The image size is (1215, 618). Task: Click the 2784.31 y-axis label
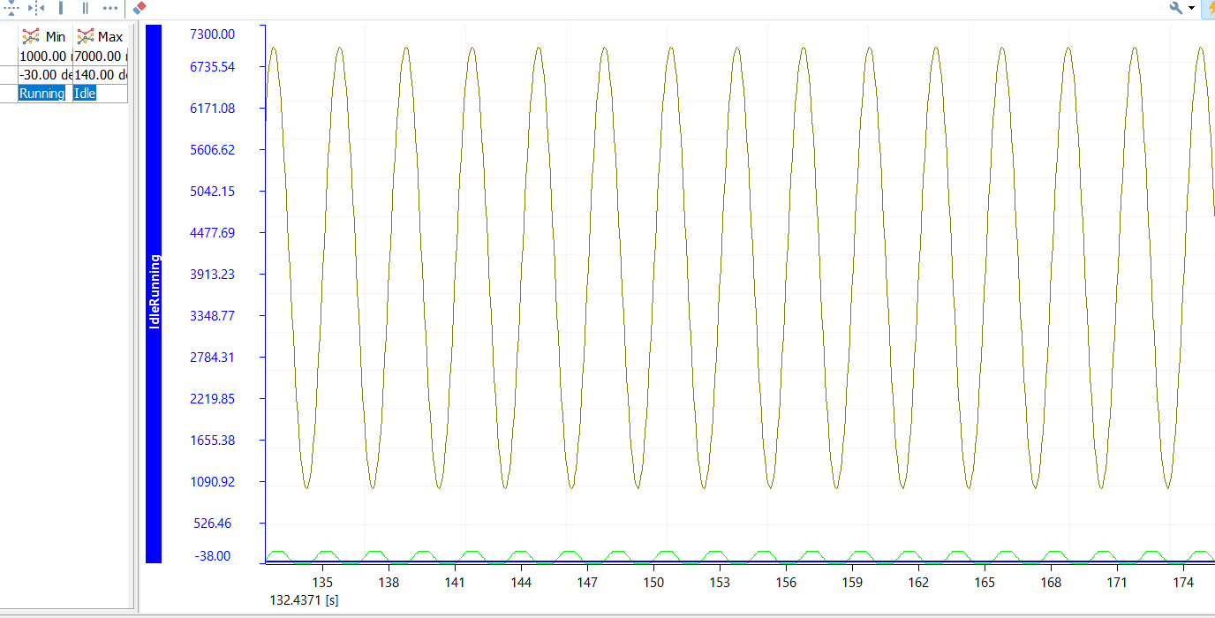pos(212,357)
